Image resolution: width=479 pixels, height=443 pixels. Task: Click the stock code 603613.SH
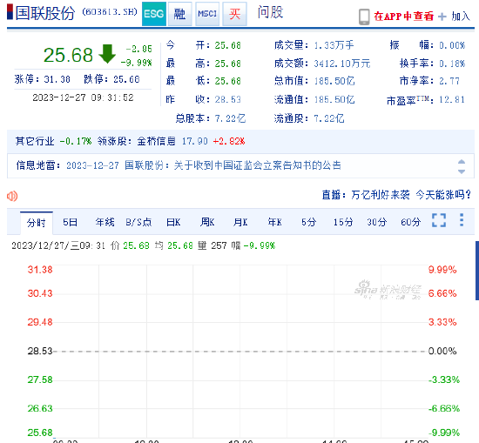(x=110, y=12)
